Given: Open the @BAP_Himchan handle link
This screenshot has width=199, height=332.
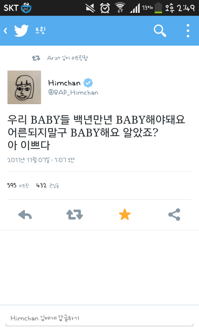Looking at the screenshot, I should pos(73,93).
